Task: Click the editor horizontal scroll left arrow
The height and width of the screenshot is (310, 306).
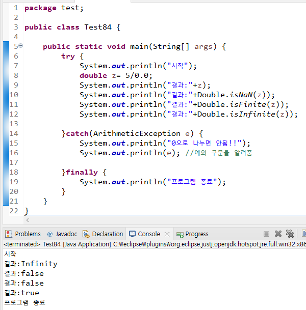Action: click(28, 220)
